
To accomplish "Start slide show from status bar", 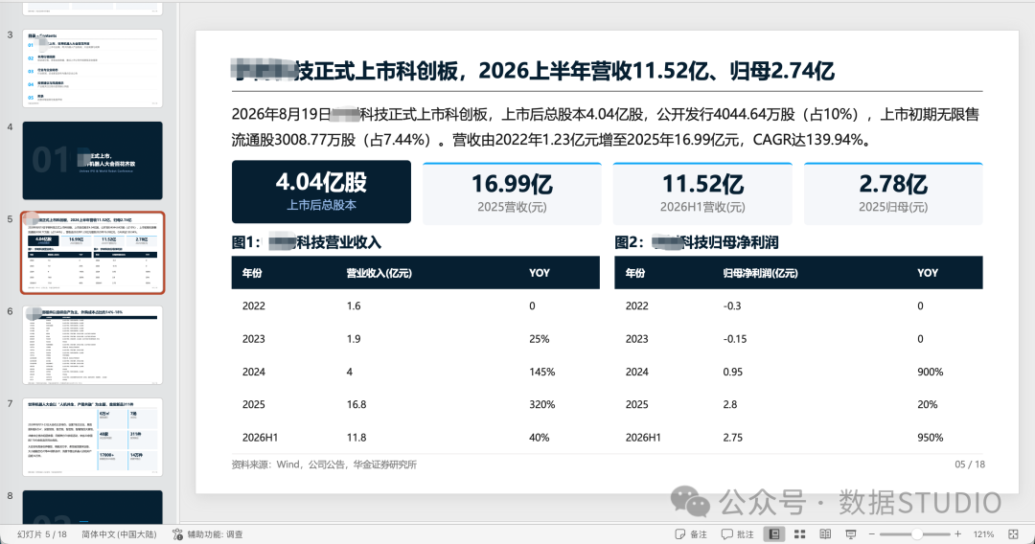I will click(x=851, y=534).
